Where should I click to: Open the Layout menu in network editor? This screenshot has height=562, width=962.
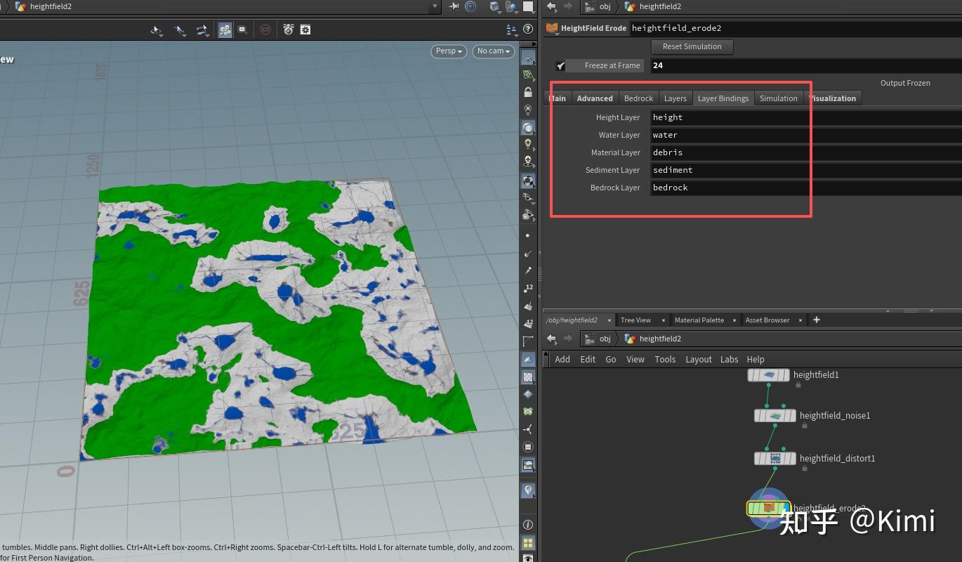coord(698,359)
